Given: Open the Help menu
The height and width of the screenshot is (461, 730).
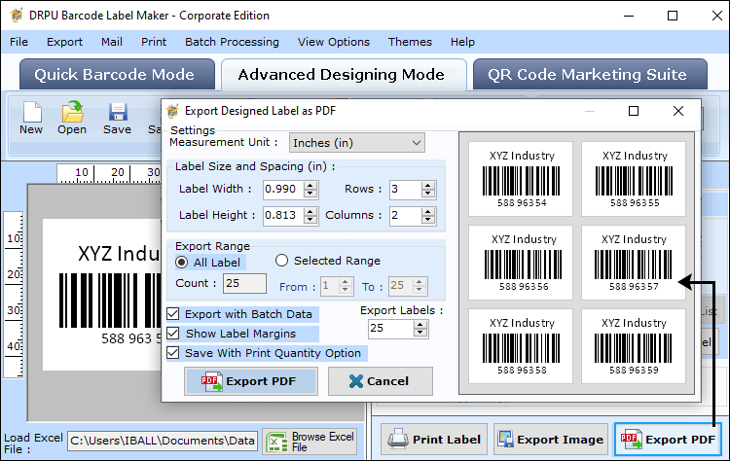Looking at the screenshot, I should (462, 42).
